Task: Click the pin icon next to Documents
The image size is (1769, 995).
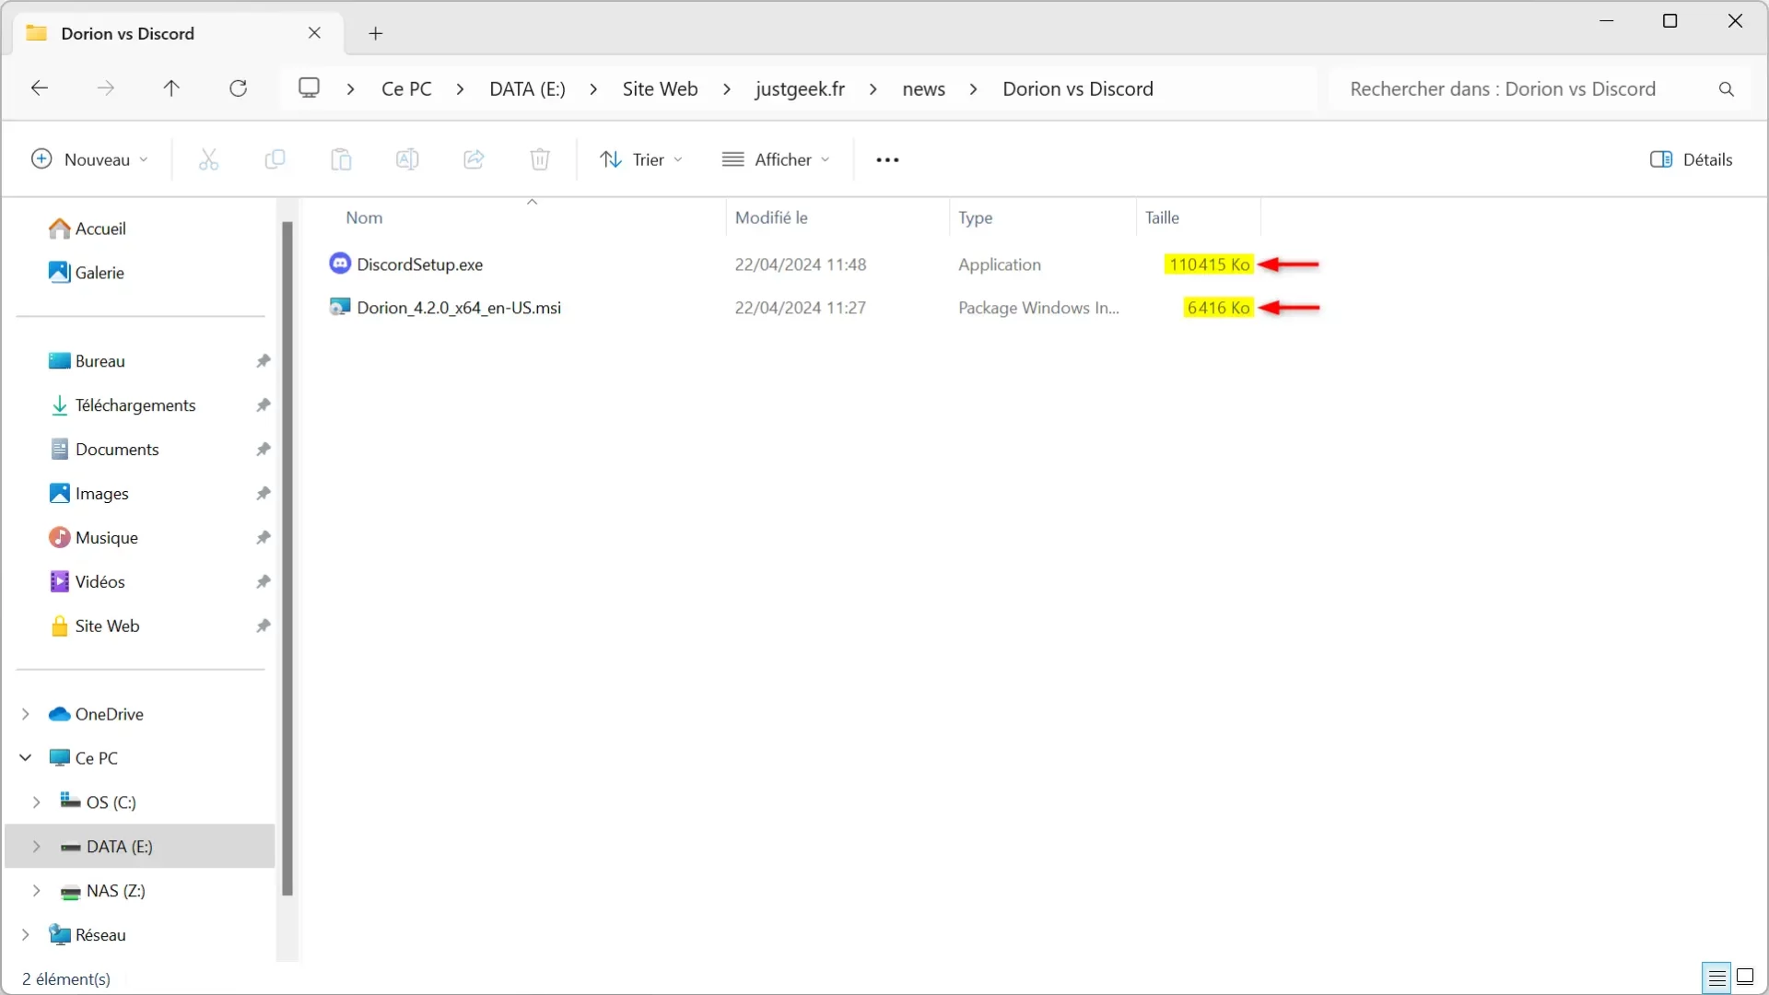Action: tap(264, 449)
